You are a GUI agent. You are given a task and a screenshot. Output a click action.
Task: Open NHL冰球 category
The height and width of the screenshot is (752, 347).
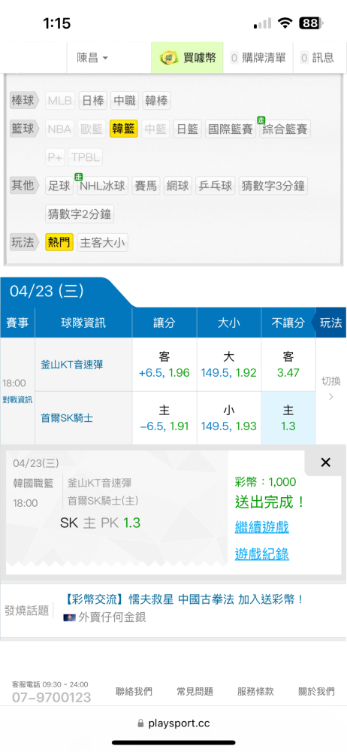(x=103, y=186)
